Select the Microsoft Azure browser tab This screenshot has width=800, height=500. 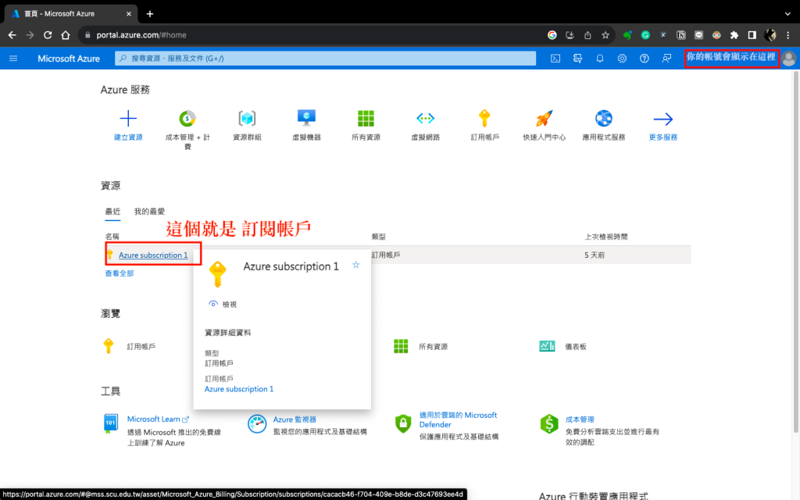[71, 14]
